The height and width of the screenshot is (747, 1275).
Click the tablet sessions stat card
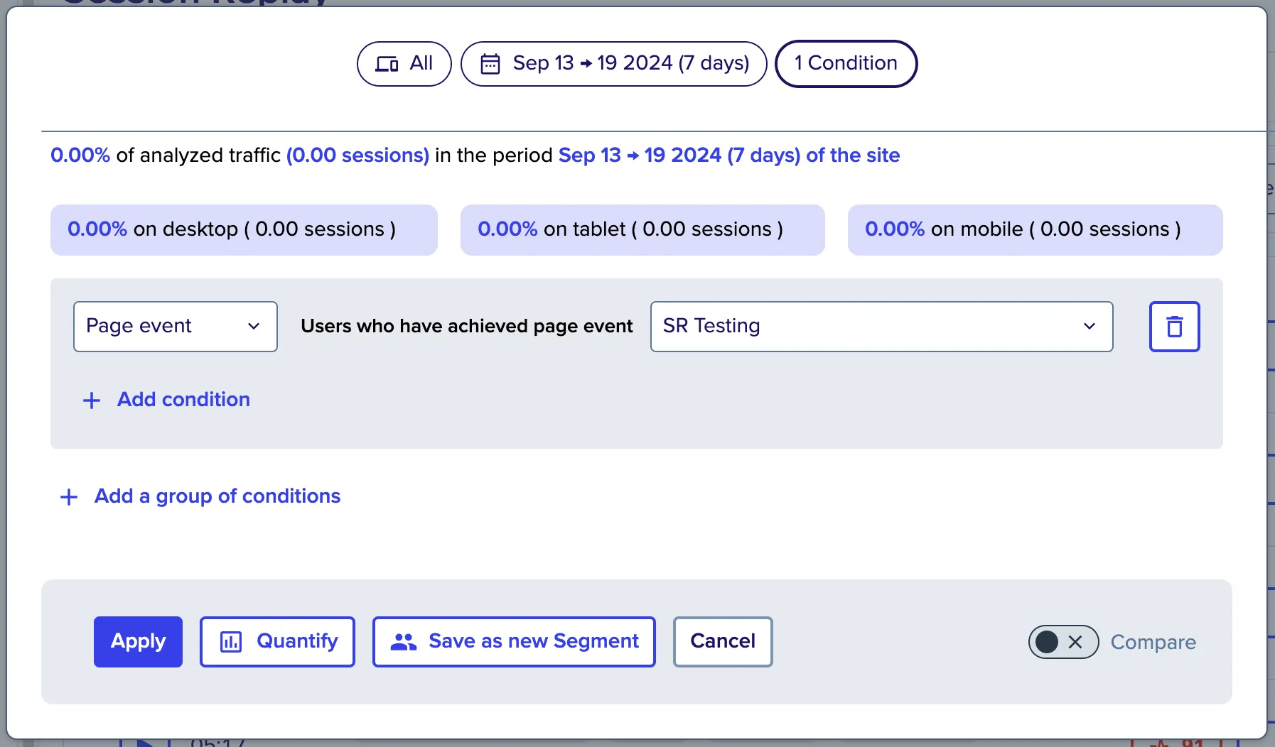point(642,230)
